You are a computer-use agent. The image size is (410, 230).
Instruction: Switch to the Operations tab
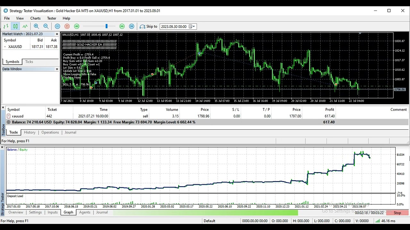[x=50, y=132]
